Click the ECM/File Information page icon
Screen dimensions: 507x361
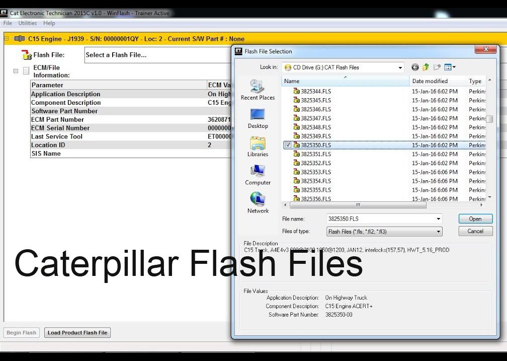26,71
